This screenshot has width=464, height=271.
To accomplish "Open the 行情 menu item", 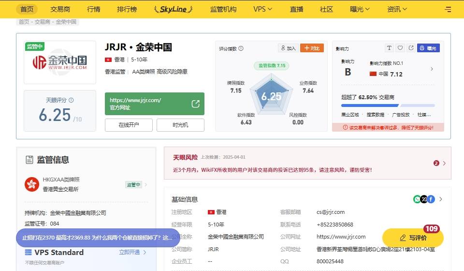I will (x=93, y=9).
